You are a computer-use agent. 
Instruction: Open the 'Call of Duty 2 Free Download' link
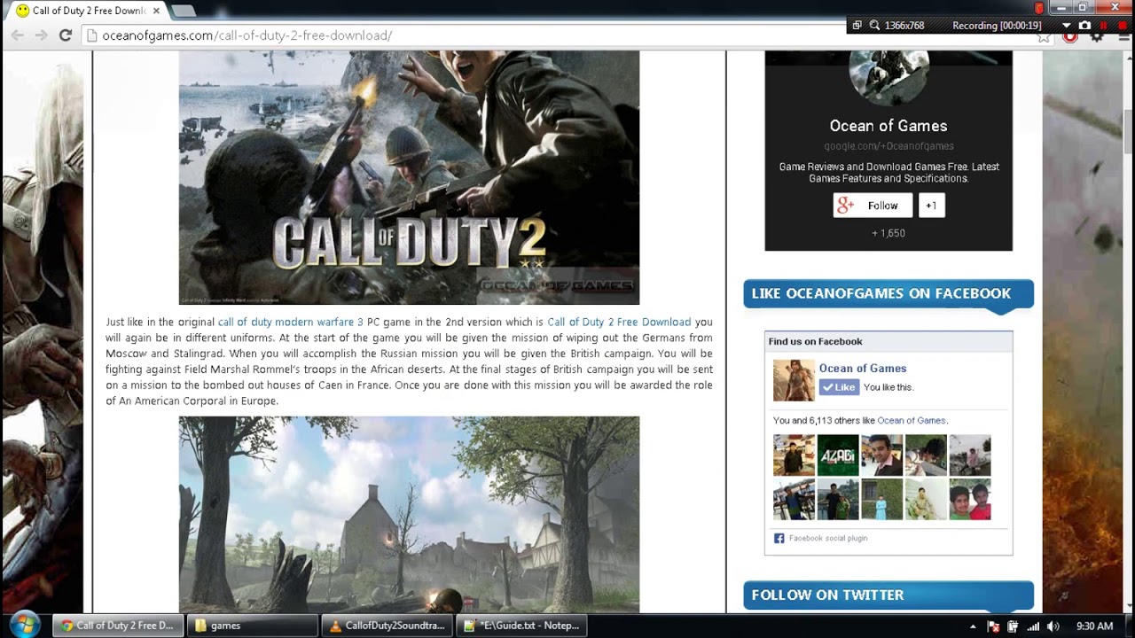click(x=619, y=322)
